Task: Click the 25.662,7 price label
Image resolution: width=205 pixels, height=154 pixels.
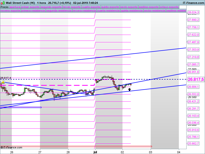Action: click(x=193, y=143)
